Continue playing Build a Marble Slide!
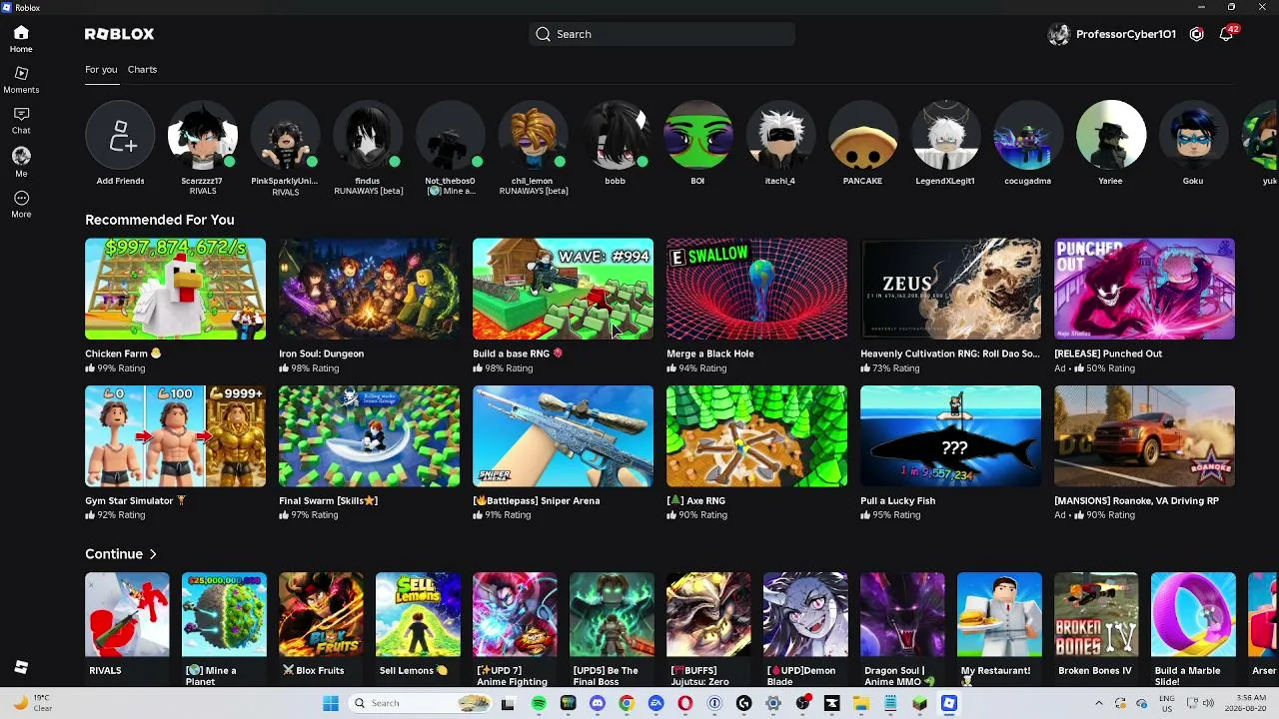 click(x=1193, y=614)
